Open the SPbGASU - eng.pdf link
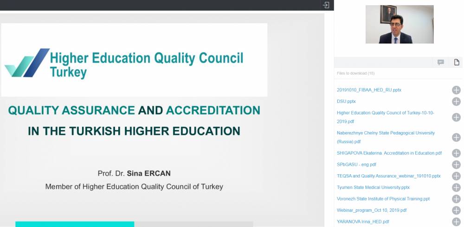The height and width of the screenshot is (227, 464). [356, 164]
